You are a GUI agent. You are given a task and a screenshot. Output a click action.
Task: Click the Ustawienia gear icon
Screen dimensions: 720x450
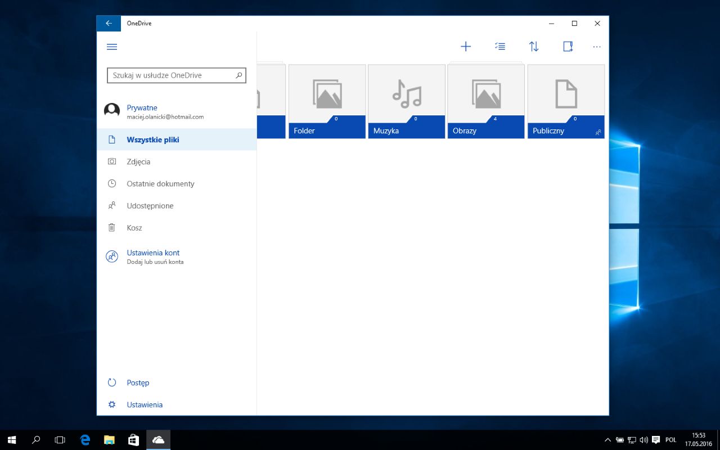tap(111, 404)
